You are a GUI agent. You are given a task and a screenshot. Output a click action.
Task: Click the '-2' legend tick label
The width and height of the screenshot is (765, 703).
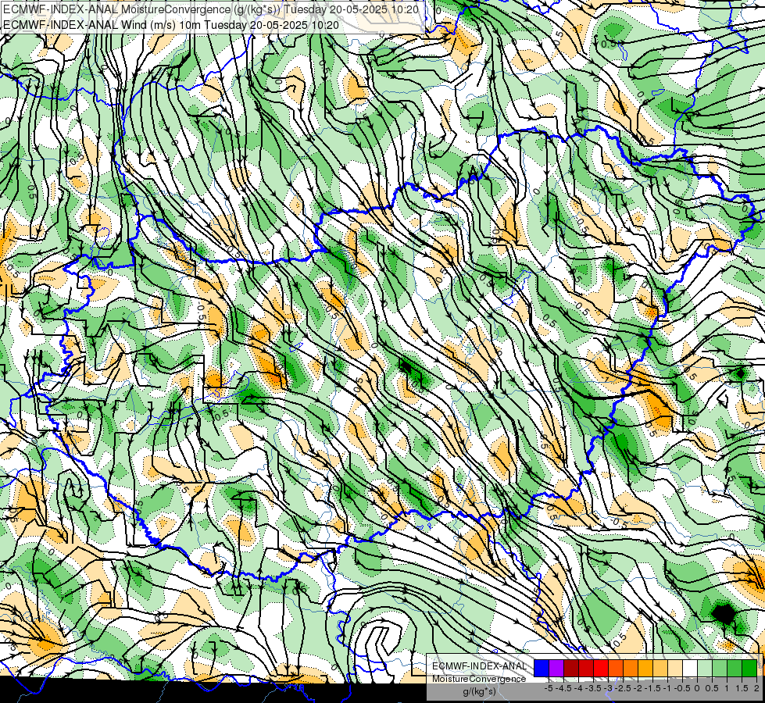pyautogui.click(x=638, y=688)
